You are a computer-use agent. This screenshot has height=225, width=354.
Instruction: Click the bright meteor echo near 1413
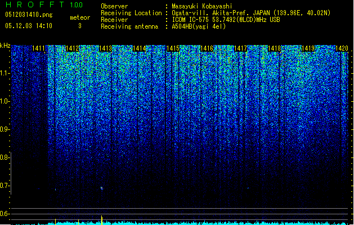[102, 188]
